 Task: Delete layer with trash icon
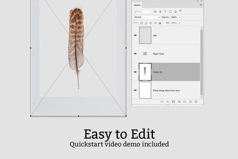click(x=196, y=102)
